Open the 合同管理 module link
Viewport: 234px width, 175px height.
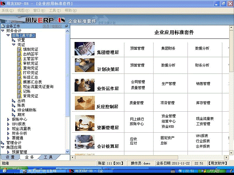(x=138, y=82)
